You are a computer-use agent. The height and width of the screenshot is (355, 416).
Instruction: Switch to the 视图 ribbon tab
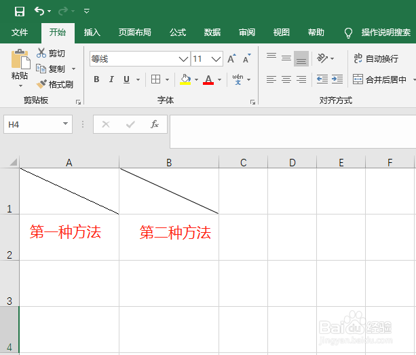pos(282,33)
